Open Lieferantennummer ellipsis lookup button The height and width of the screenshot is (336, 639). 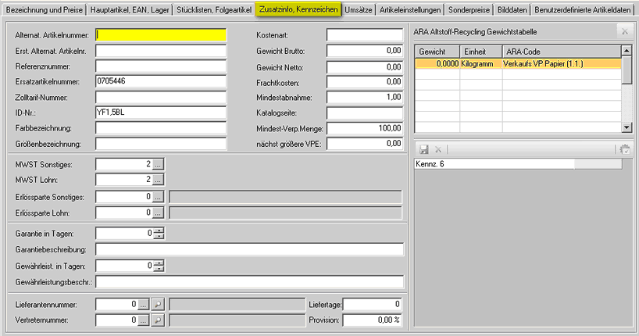pos(143,304)
